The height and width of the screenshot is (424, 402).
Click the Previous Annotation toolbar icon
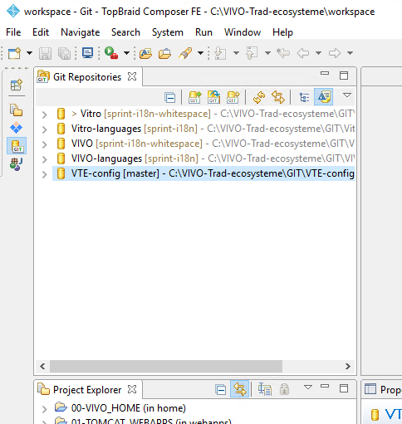pyautogui.click(x=252, y=53)
